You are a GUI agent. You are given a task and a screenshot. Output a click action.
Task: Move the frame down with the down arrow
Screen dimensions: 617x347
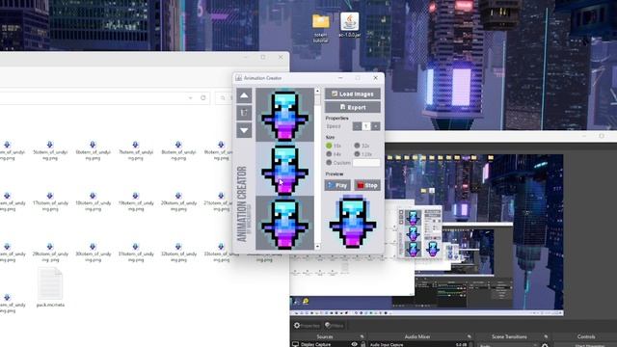click(244, 130)
